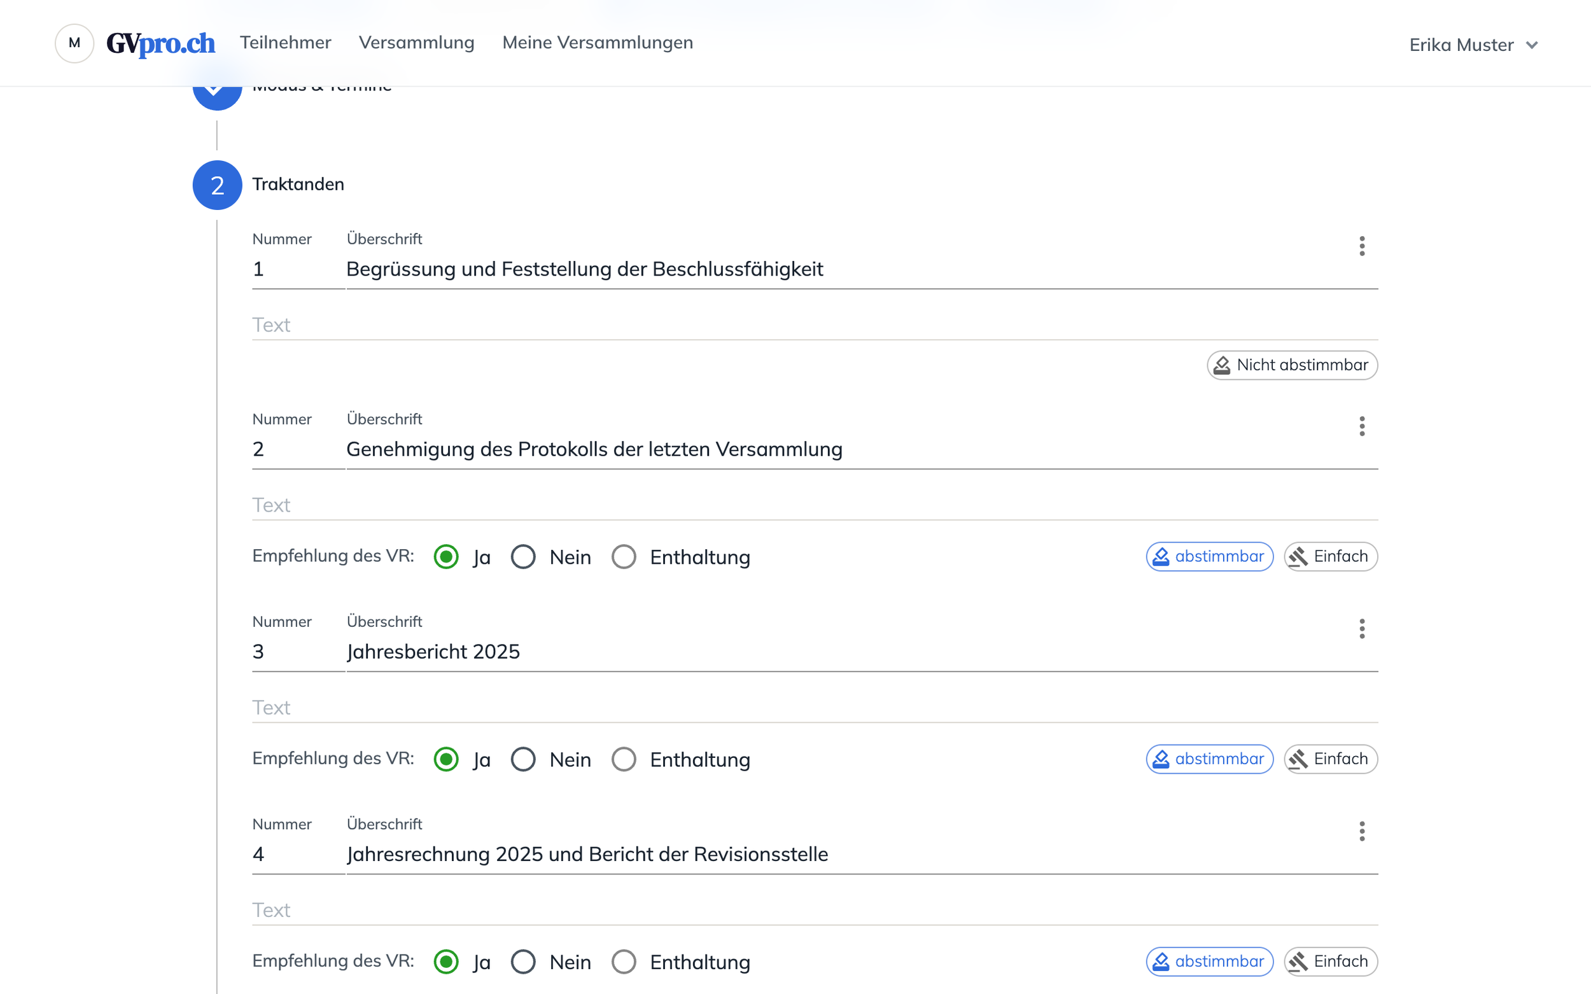Select 'Enthaltung' for Jahresbericht 2025
Viewport: 1591px width, 994px height.
click(x=624, y=759)
